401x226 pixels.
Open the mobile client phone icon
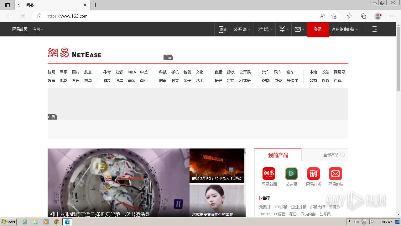(x=222, y=29)
